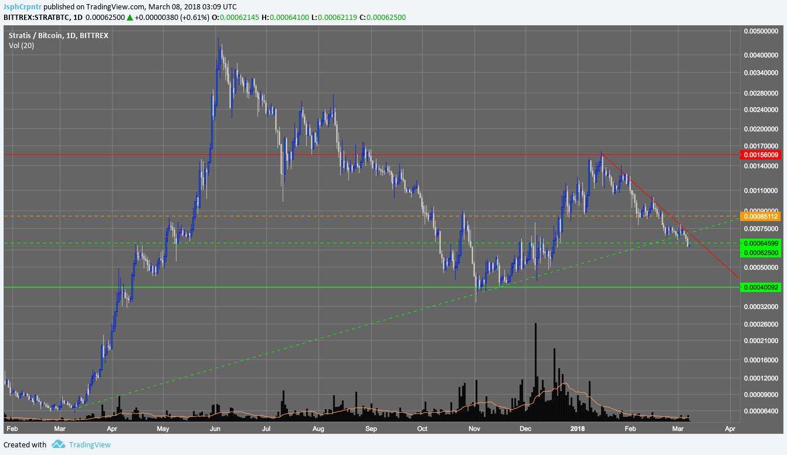Click the Jul label on the time axis
The image size is (787, 455).
[266, 429]
